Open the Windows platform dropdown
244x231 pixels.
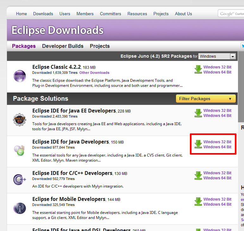click(217, 56)
